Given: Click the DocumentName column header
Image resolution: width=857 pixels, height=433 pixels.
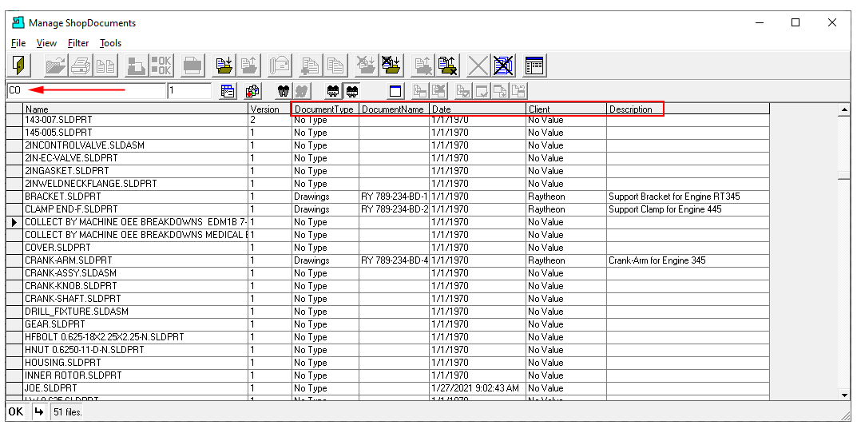Looking at the screenshot, I should tap(394, 109).
